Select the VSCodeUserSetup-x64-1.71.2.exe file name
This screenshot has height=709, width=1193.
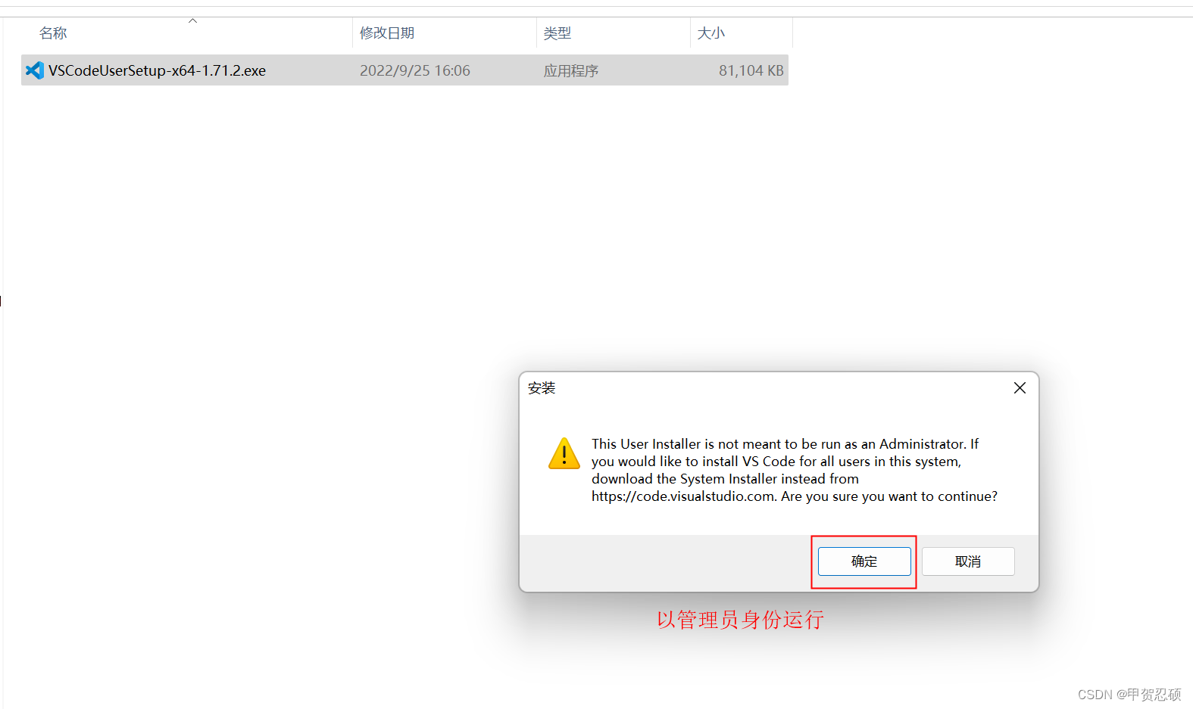(157, 70)
